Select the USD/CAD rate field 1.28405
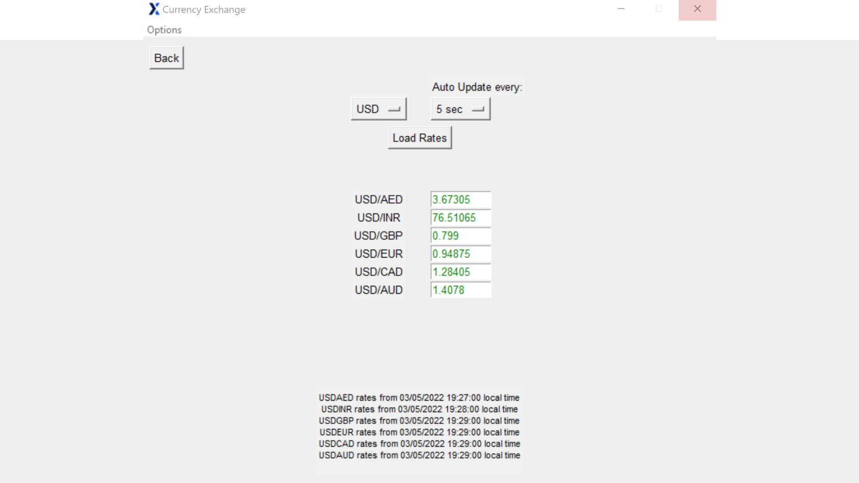This screenshot has height=483, width=859. pyautogui.click(x=461, y=272)
